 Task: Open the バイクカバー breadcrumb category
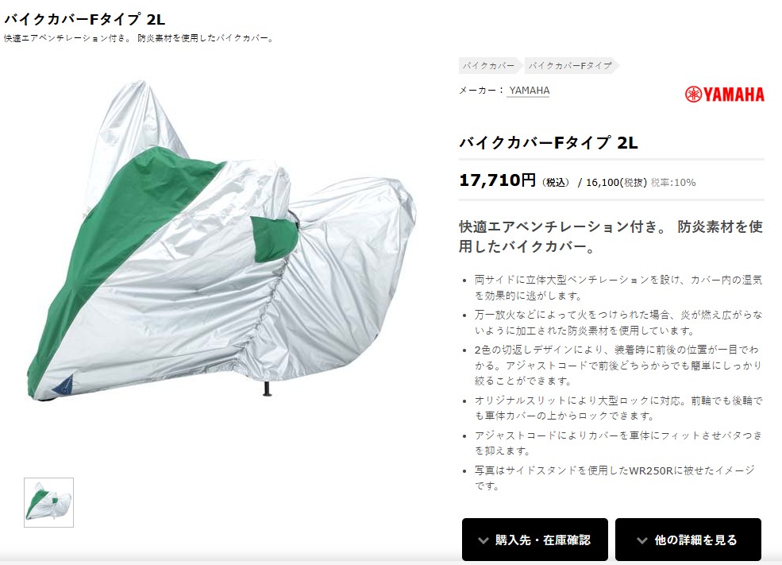coord(489,65)
